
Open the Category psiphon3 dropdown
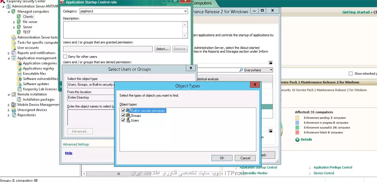[x=185, y=11]
